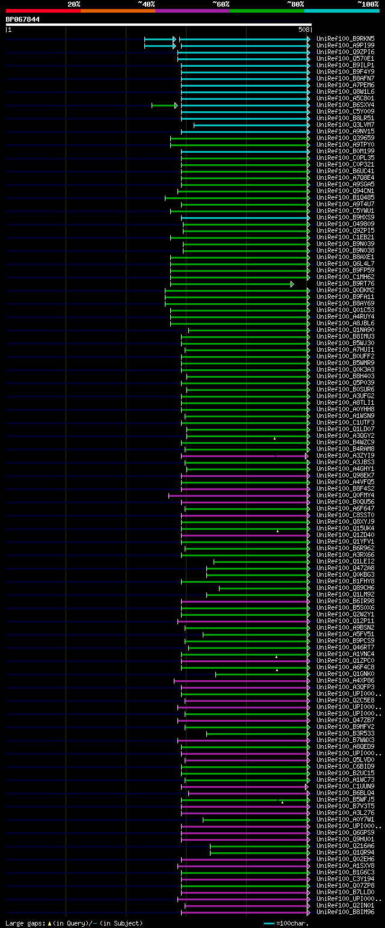Open hit UniRef100_Q3LVM7
The height and width of the screenshot is (928, 385).
345,124
